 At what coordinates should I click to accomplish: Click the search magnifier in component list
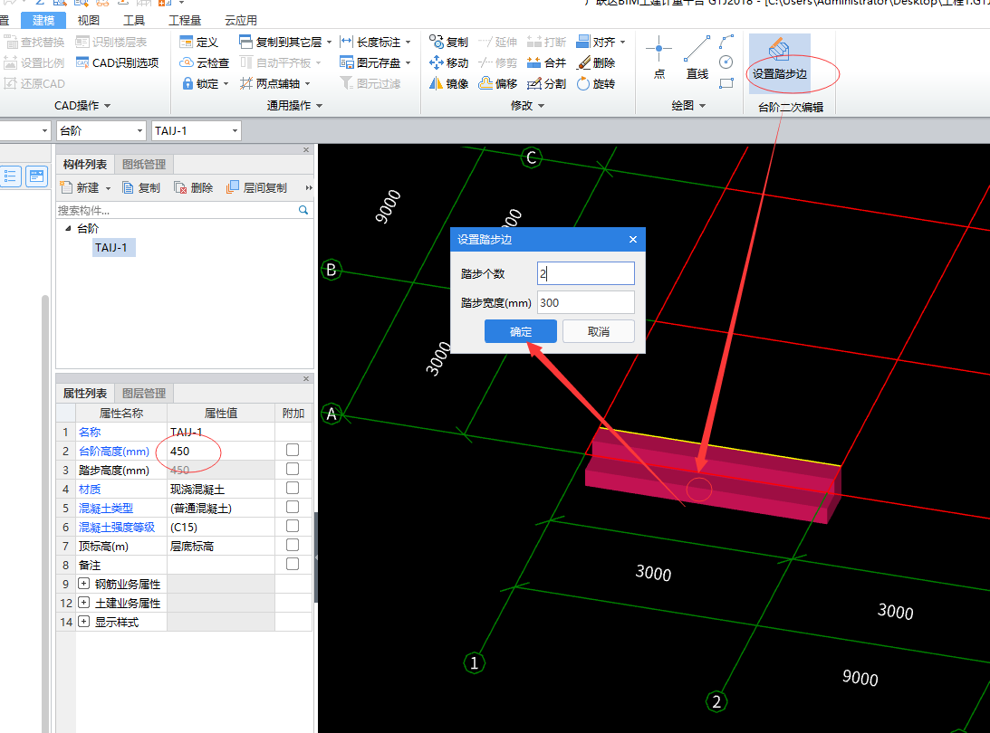point(303,210)
